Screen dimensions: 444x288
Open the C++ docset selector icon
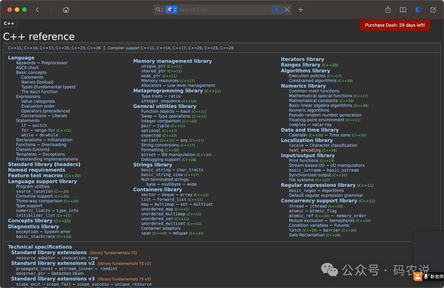[171, 9]
